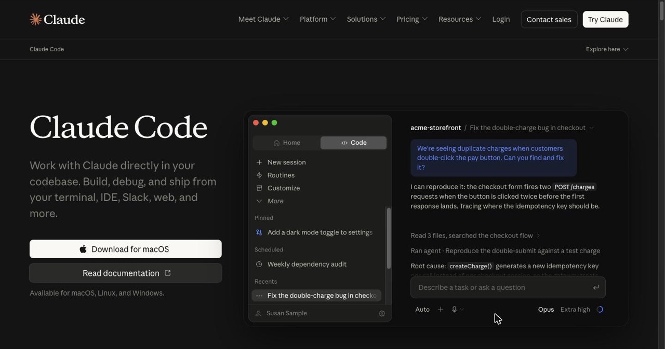Click the yellow minimize dot in the app window

(265, 123)
